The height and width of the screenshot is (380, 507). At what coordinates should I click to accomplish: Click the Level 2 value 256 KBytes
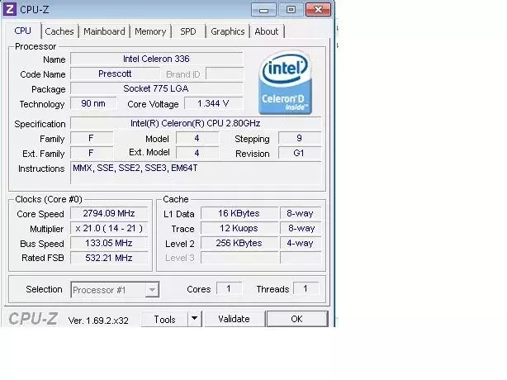[239, 243]
